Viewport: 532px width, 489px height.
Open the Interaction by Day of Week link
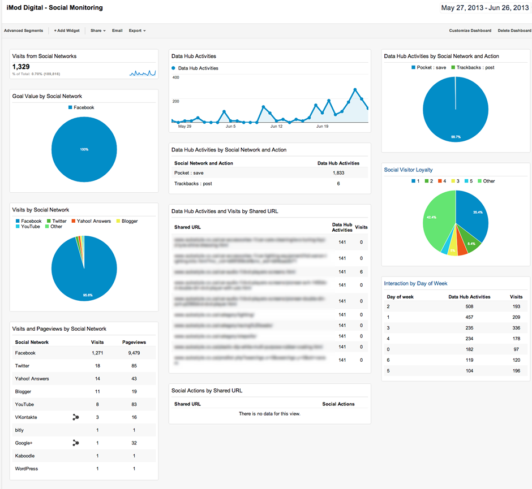[x=415, y=283]
